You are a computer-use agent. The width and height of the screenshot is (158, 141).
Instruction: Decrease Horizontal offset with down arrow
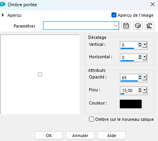pos(140,59)
